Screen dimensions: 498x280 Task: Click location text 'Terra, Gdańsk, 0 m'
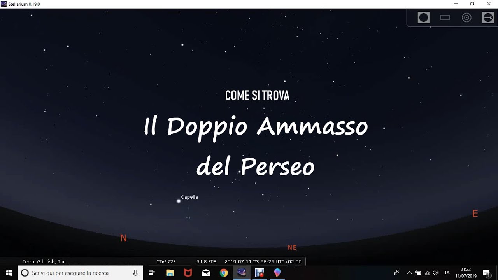point(44,262)
